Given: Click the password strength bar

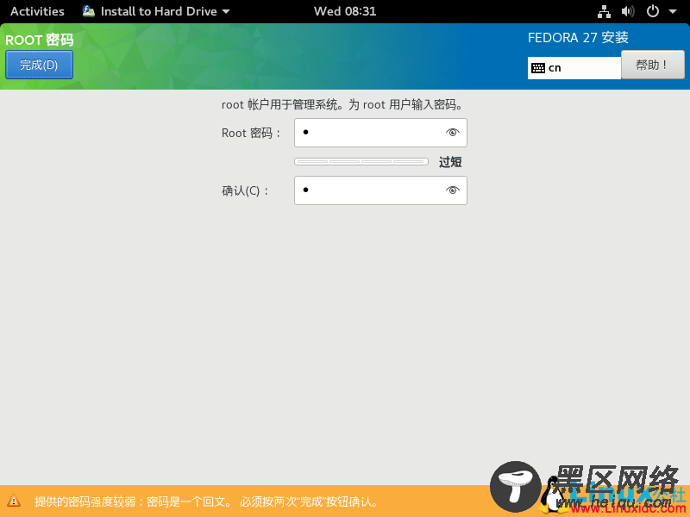Looking at the screenshot, I should click(x=361, y=162).
